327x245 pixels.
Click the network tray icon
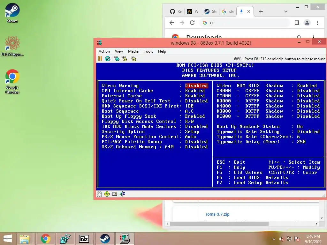289,239
